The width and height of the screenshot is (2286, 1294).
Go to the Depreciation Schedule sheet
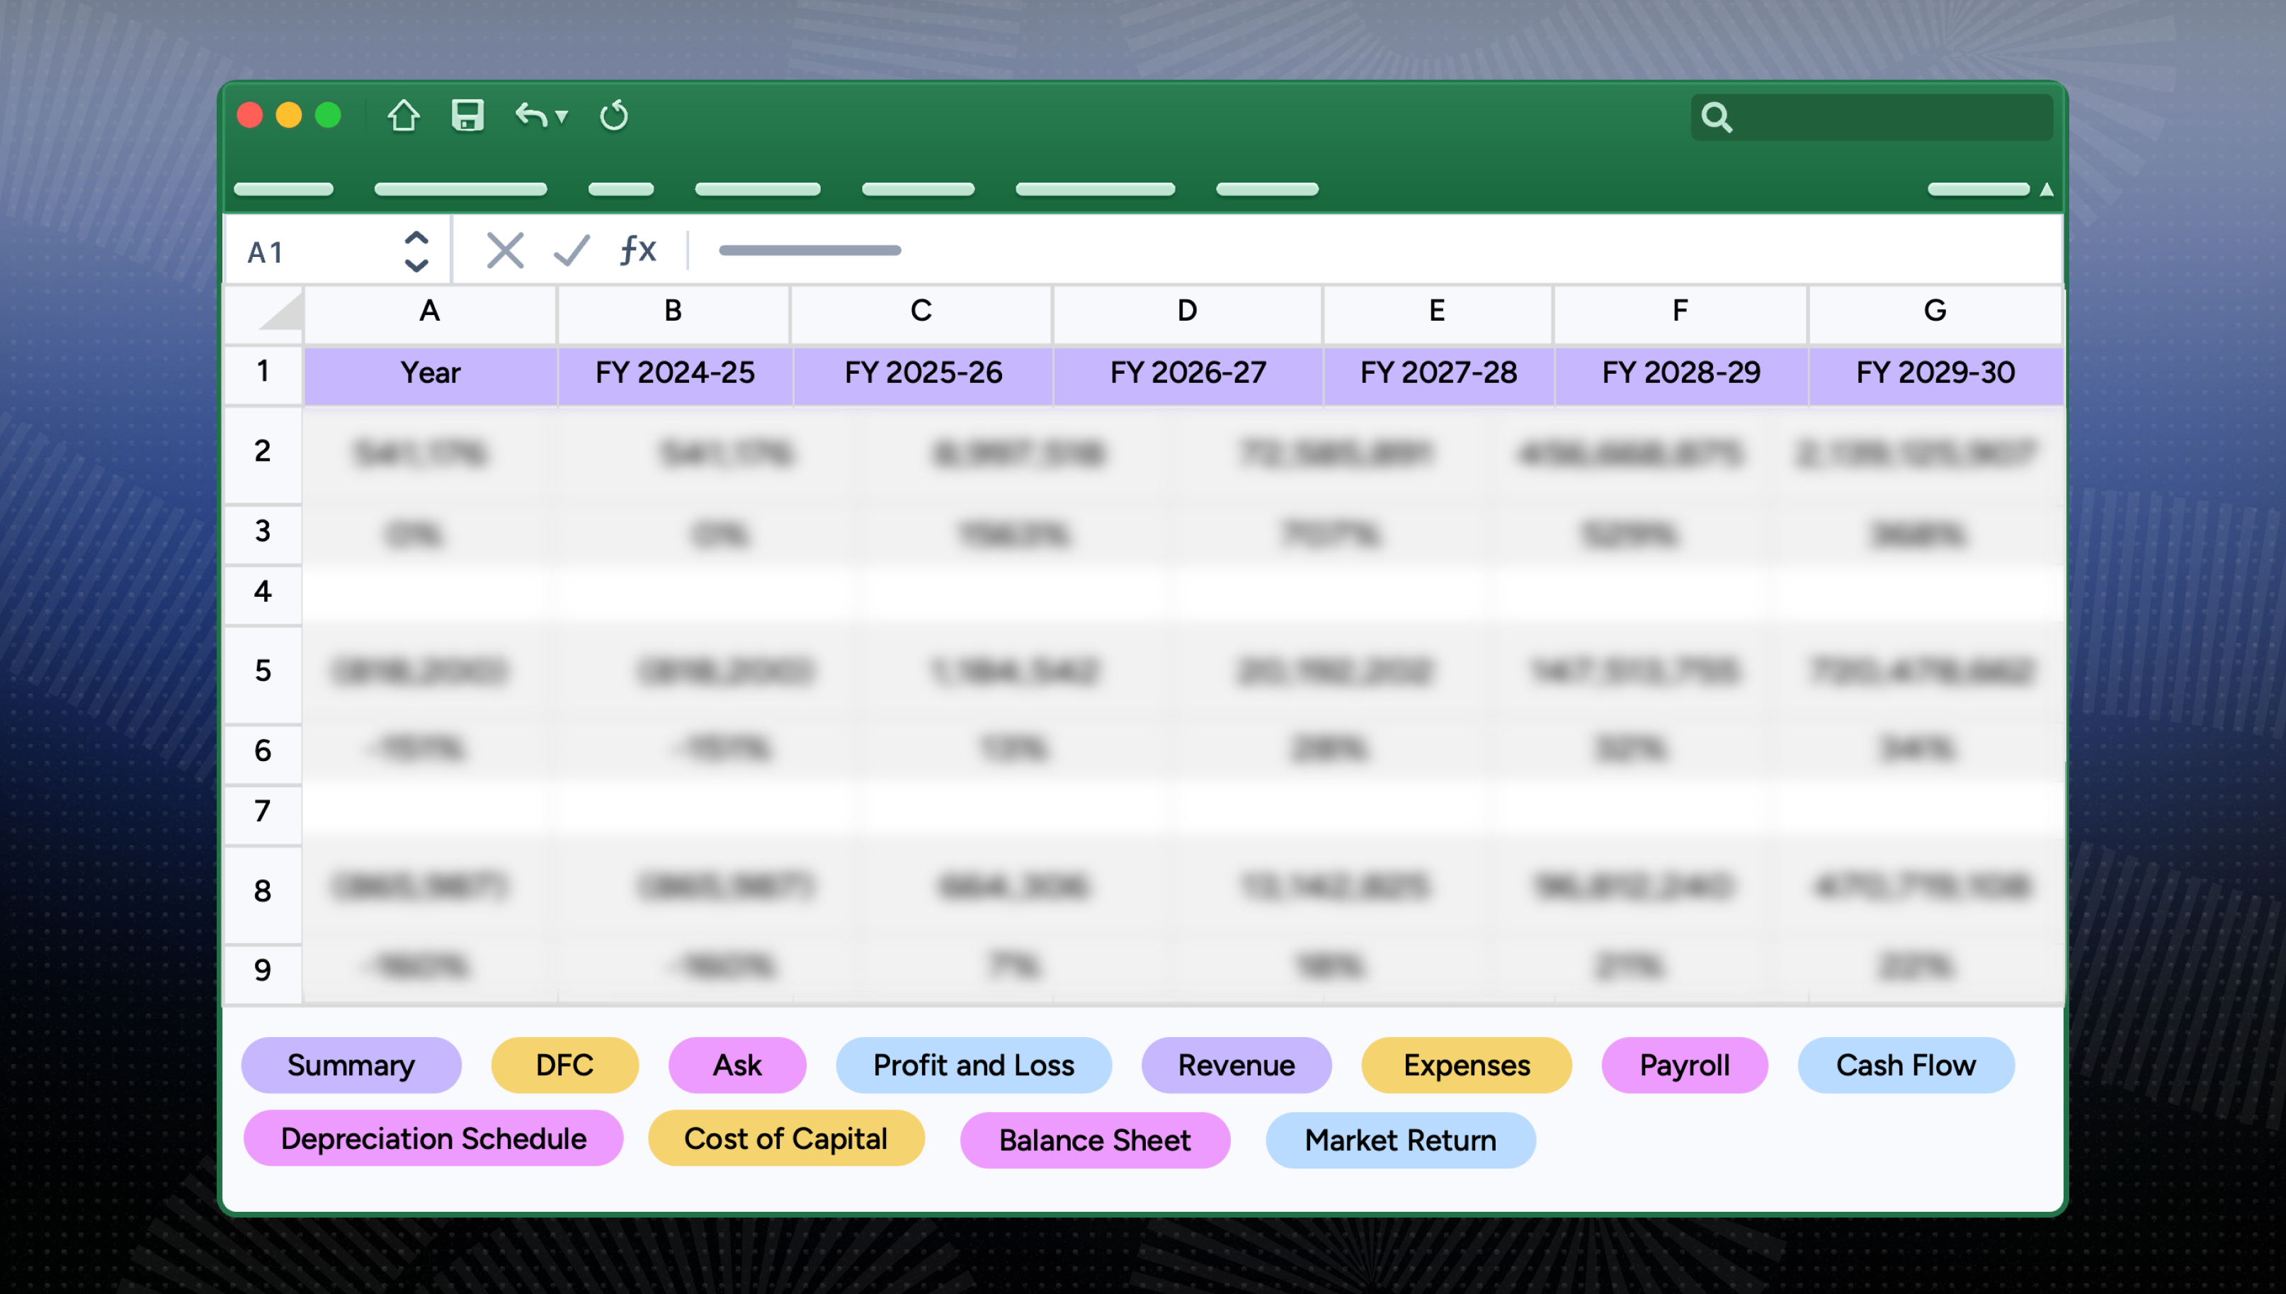(x=433, y=1138)
